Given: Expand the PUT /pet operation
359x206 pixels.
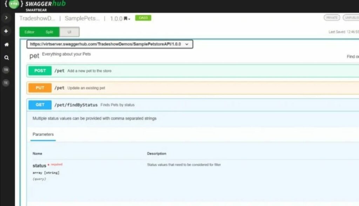Looking at the screenshot, I should pos(193,88).
